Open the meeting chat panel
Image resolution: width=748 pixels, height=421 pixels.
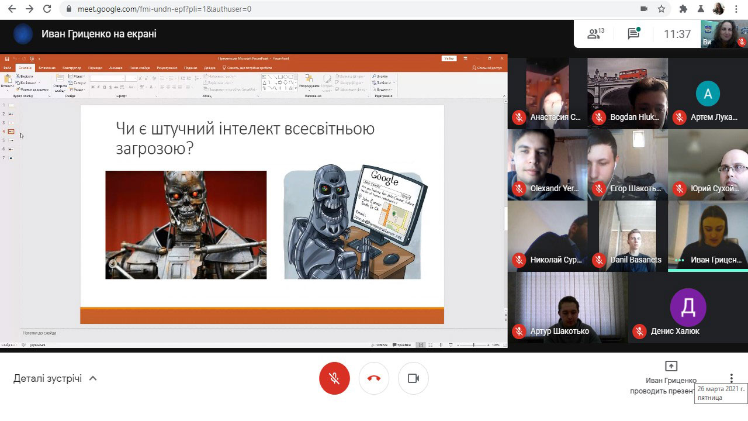(x=634, y=34)
